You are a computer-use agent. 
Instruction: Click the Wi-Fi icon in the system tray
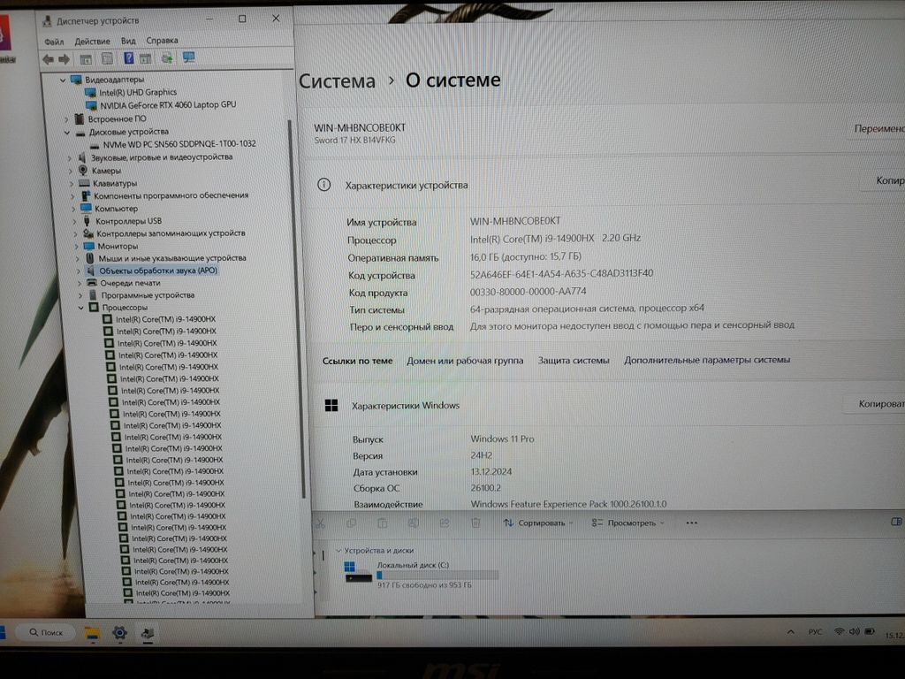tap(838, 632)
